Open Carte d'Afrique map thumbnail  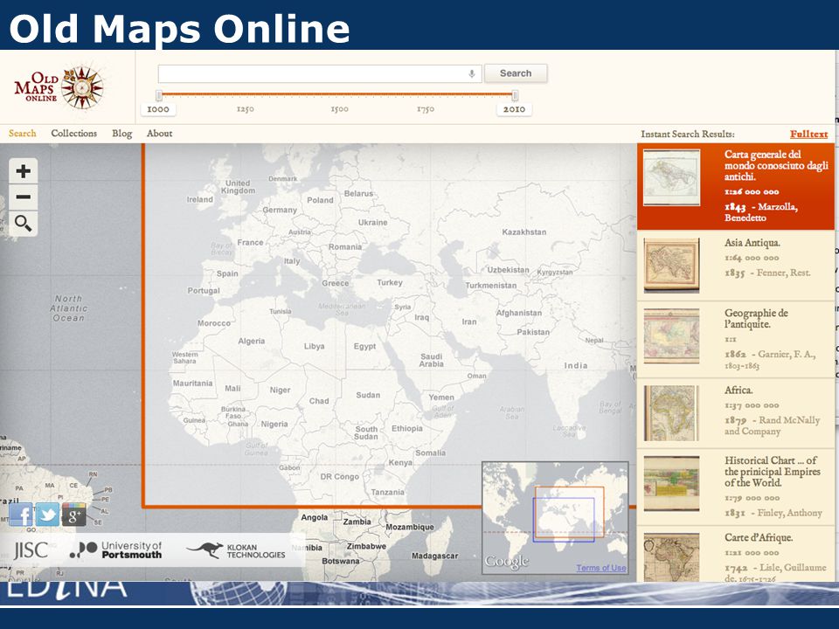671,556
